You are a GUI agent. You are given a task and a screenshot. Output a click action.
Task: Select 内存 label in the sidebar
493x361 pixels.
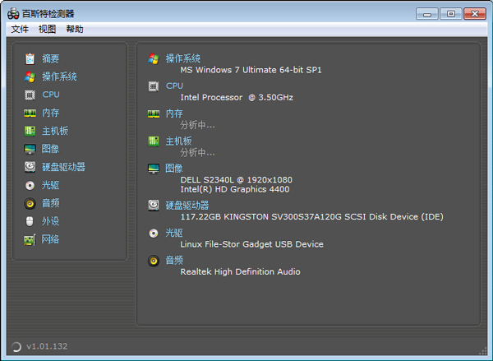point(51,113)
